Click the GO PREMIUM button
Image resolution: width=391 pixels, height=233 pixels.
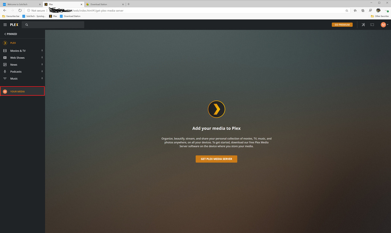pyautogui.click(x=342, y=25)
